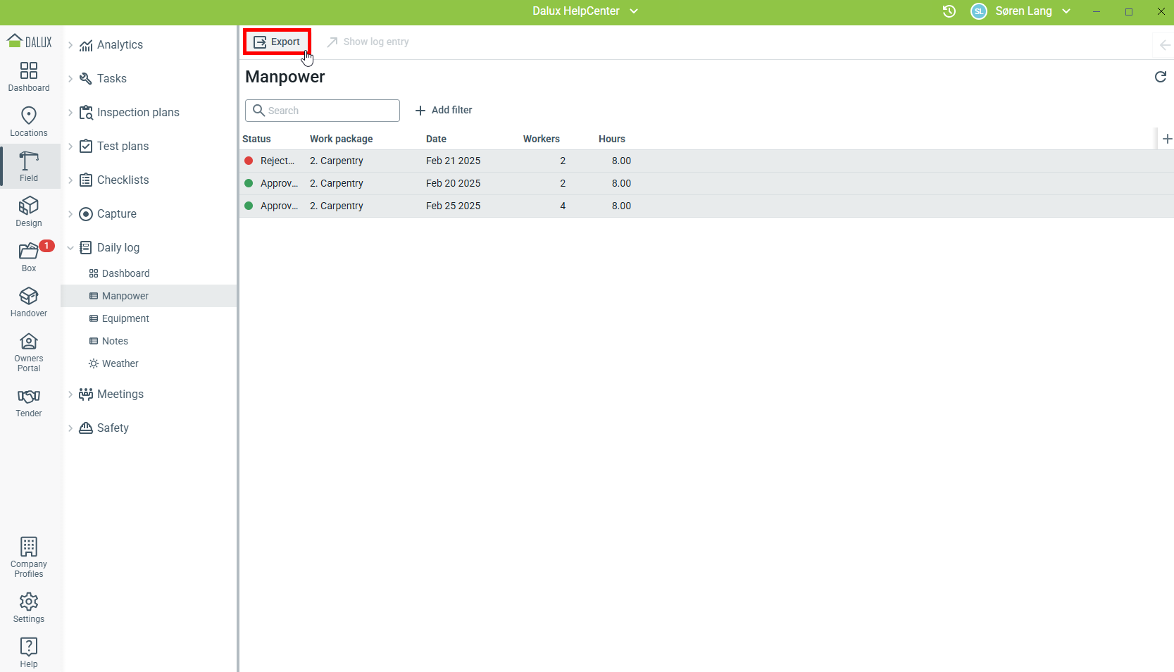
Task: Click the refresh icon beside Manpower
Action: 1161,77
